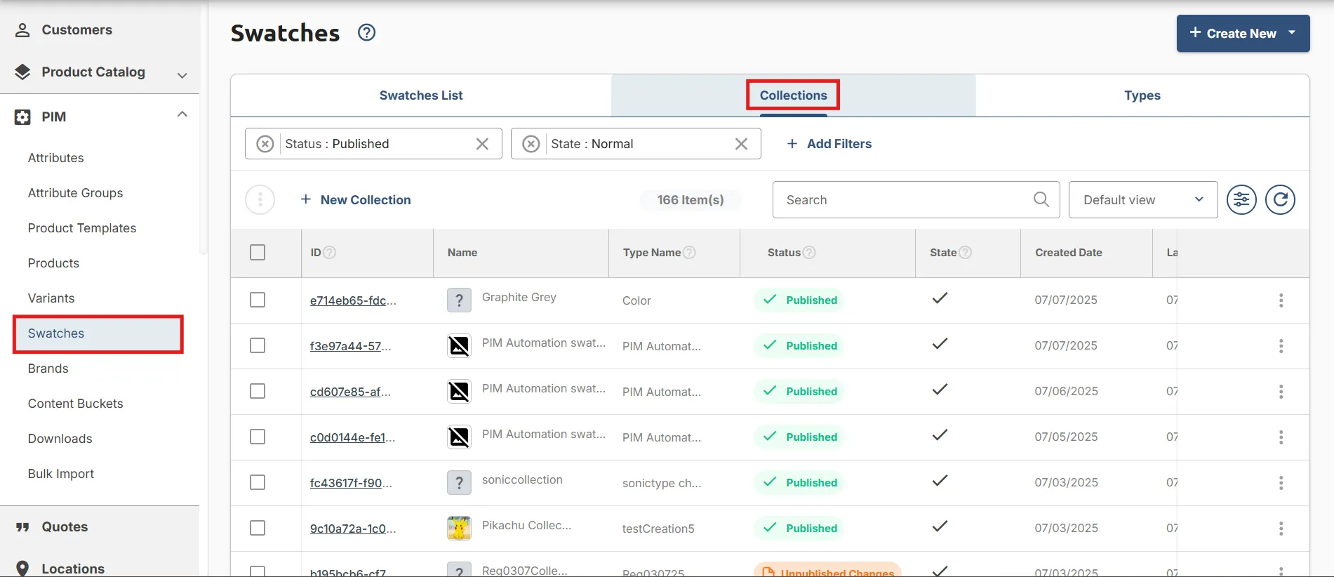
Task: Open the Brands sidebar item
Action: tap(48, 369)
